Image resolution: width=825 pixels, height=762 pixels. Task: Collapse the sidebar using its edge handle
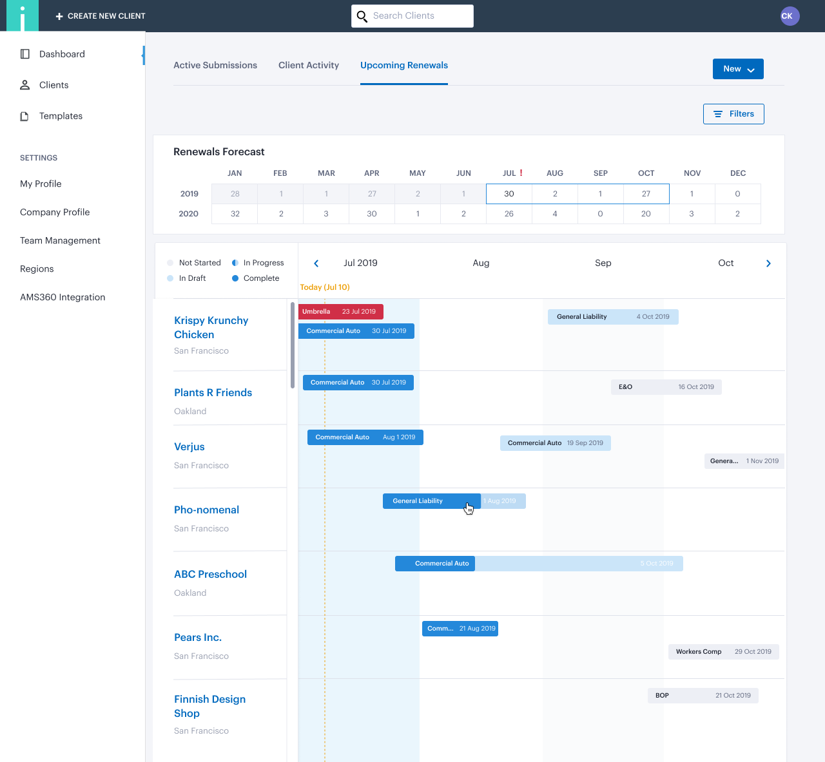point(143,55)
